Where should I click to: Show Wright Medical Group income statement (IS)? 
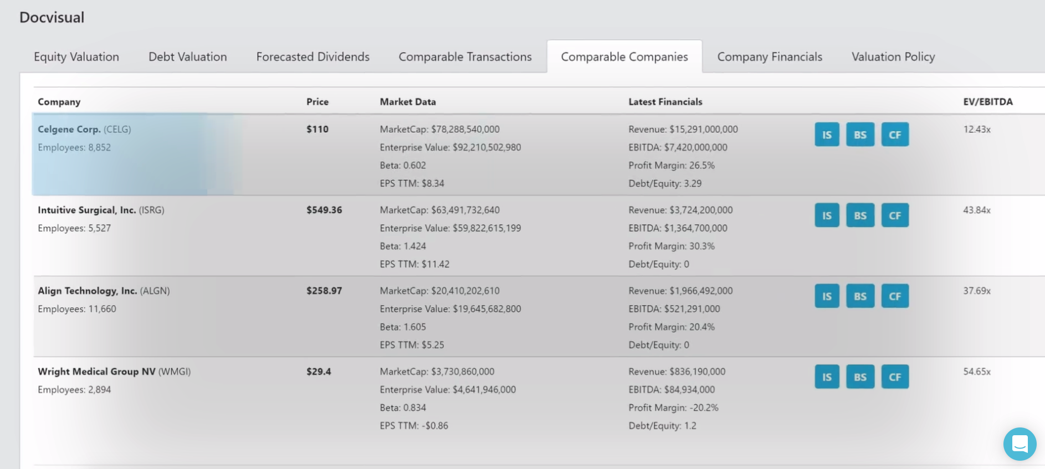click(827, 377)
